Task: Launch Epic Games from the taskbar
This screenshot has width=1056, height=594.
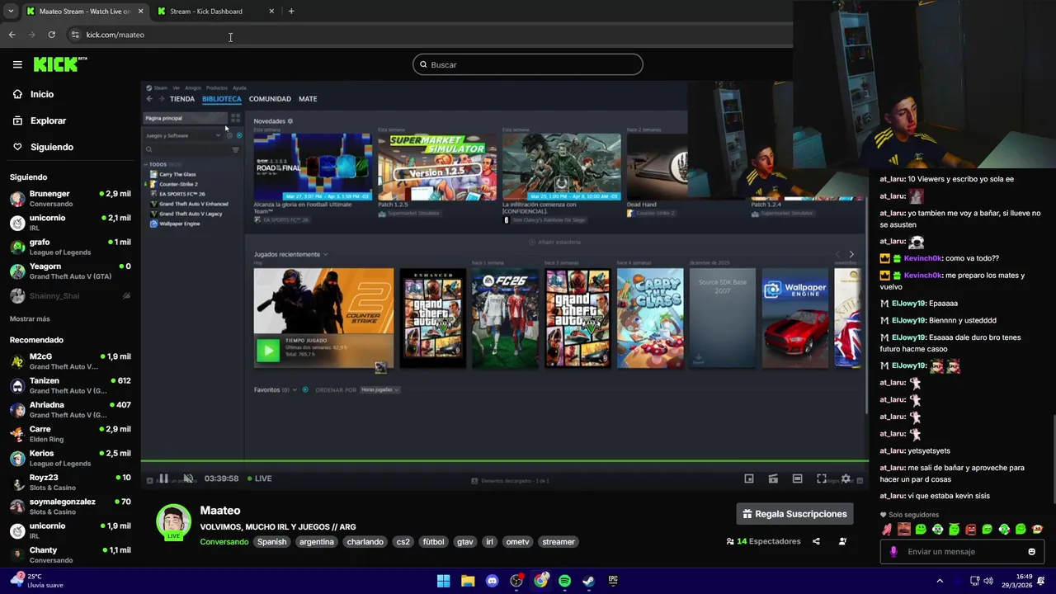Action: point(613,581)
